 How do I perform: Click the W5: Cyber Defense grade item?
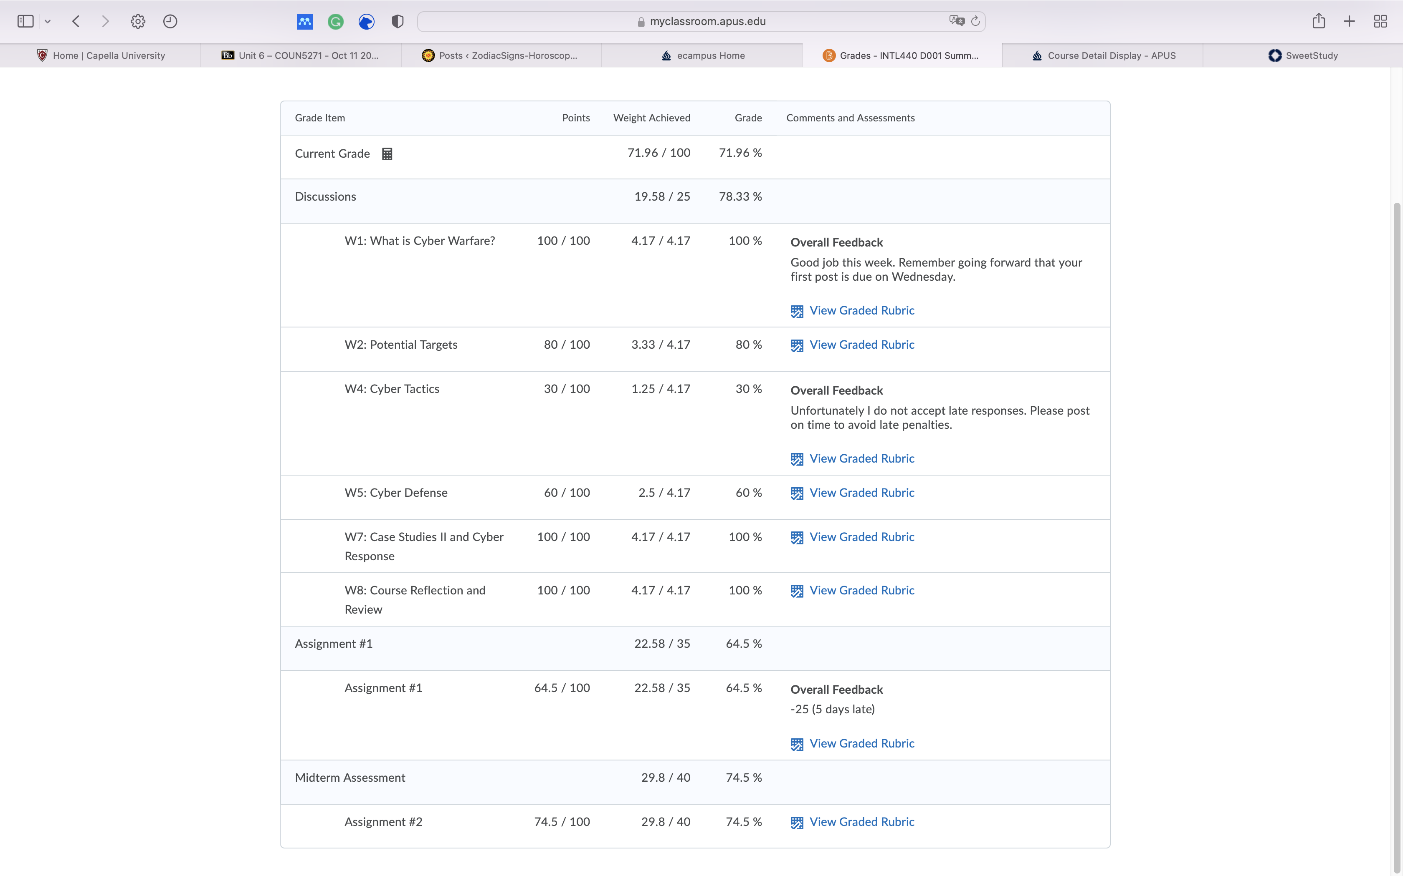(396, 493)
